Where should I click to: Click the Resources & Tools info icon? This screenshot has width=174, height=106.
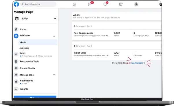click(x=16, y=61)
